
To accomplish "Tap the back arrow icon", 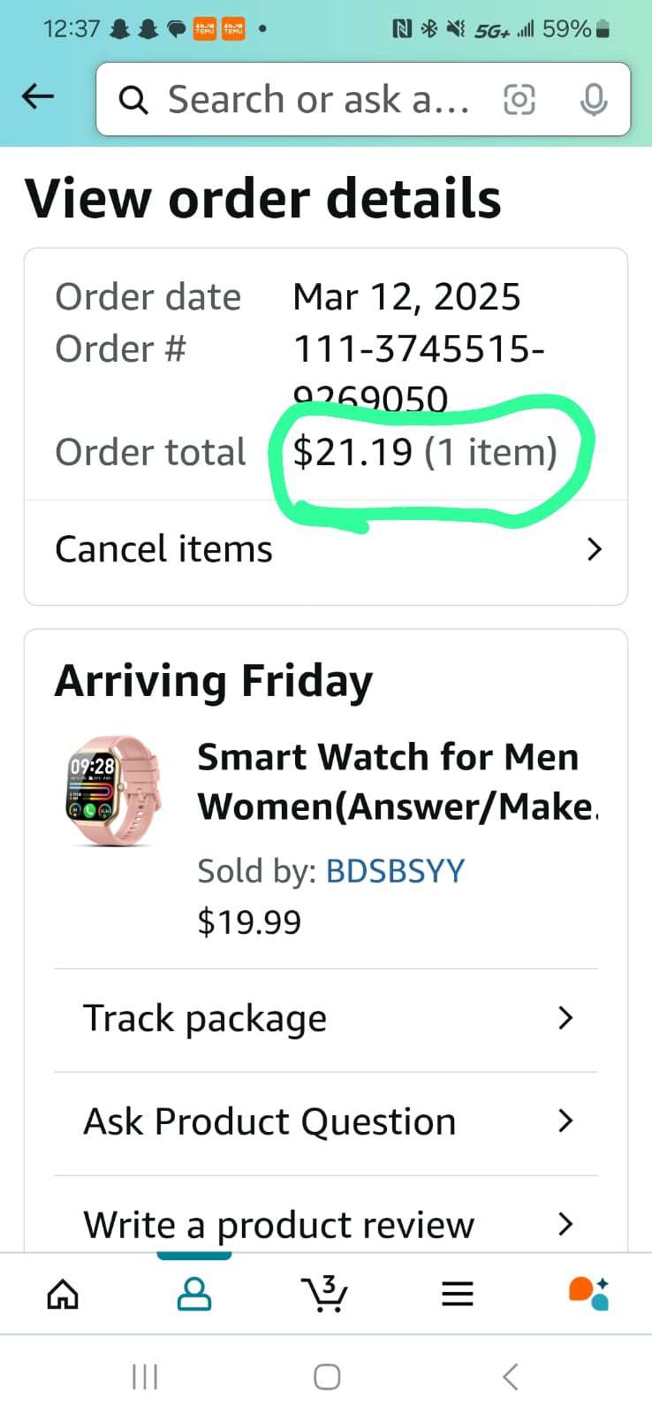I will click(x=38, y=96).
